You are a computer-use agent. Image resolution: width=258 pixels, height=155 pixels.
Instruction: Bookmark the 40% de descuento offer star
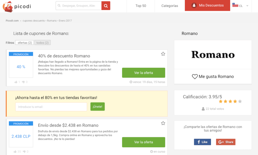click(x=163, y=54)
